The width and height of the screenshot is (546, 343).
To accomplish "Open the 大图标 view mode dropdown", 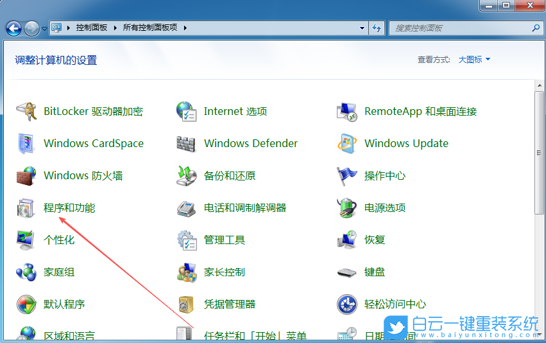I will click(474, 60).
